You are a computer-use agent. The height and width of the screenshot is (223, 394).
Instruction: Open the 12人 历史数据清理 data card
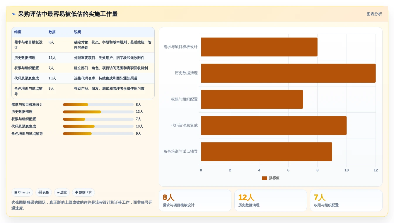tap(271, 200)
